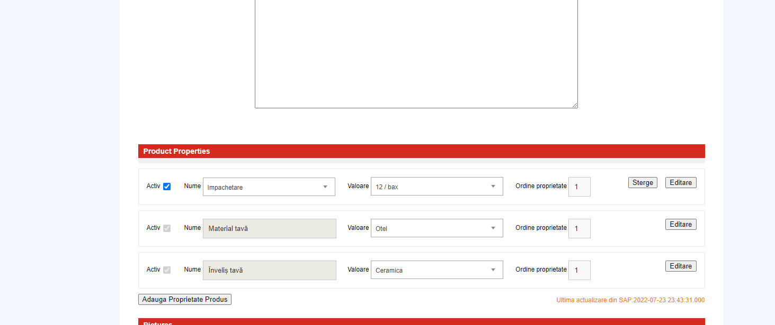
Task: Click inside the large empty text area
Action: tap(416, 53)
